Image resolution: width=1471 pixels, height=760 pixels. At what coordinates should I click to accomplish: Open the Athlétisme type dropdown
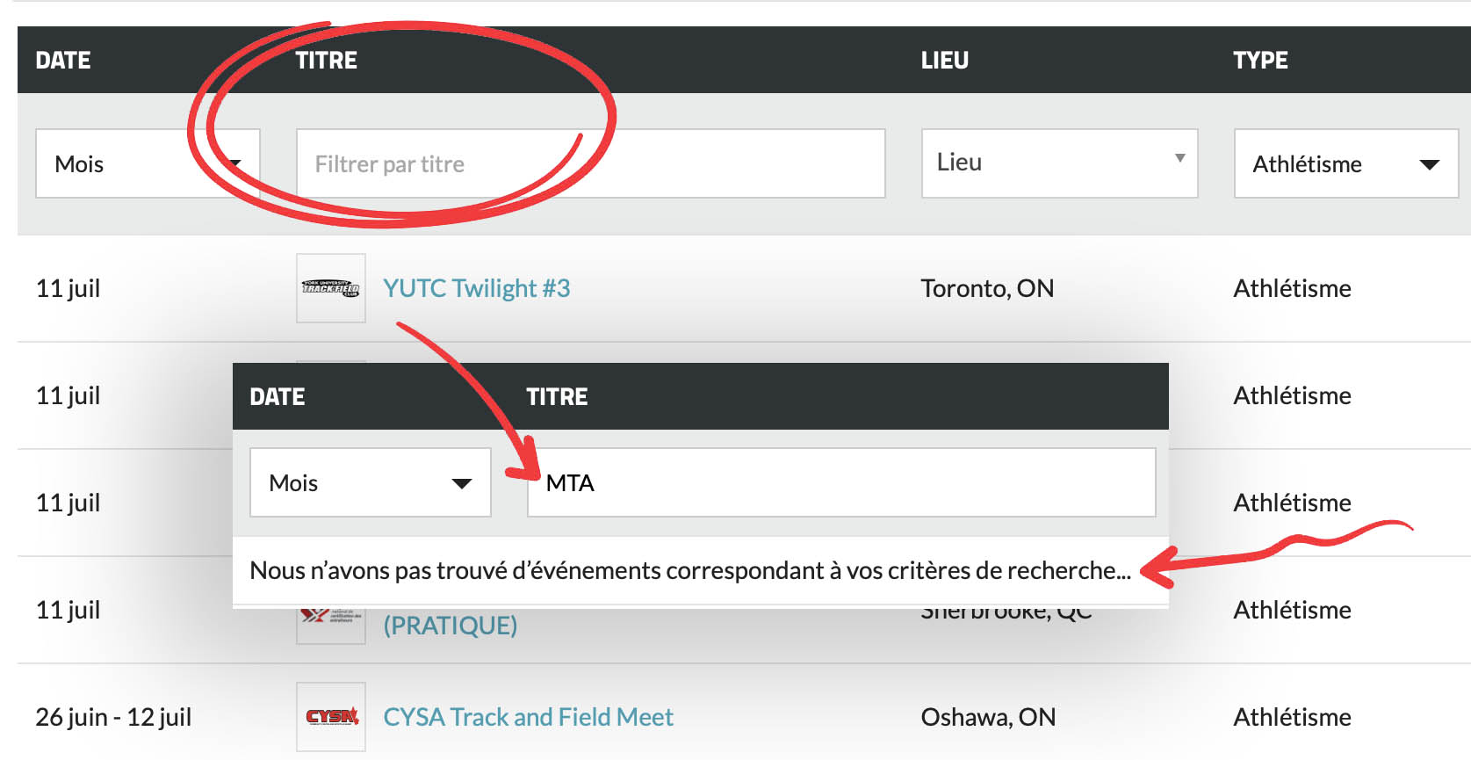pos(1345,163)
